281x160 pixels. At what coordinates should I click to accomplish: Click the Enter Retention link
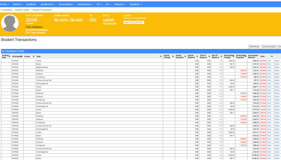(34, 27)
